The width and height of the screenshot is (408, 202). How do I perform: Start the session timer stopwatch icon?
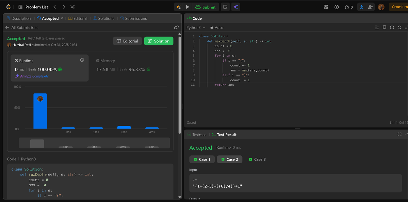361,7
